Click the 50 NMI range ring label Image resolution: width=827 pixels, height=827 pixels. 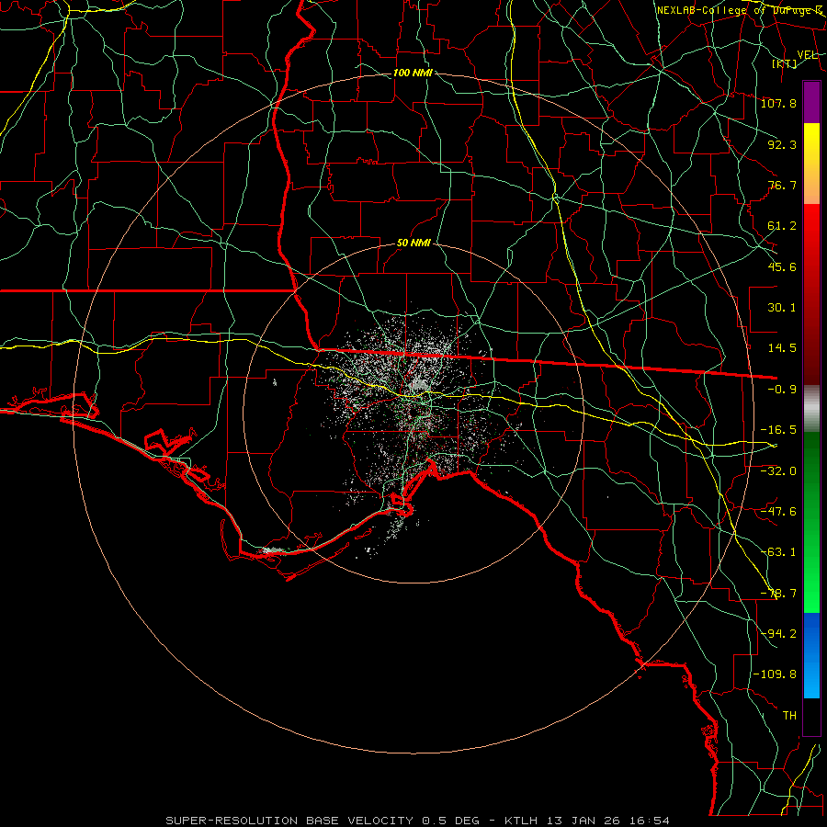[x=413, y=243]
